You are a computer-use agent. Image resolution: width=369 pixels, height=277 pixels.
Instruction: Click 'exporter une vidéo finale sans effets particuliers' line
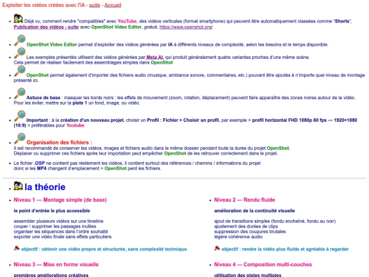point(63,237)
